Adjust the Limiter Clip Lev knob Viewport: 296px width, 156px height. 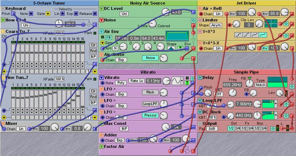point(259,24)
